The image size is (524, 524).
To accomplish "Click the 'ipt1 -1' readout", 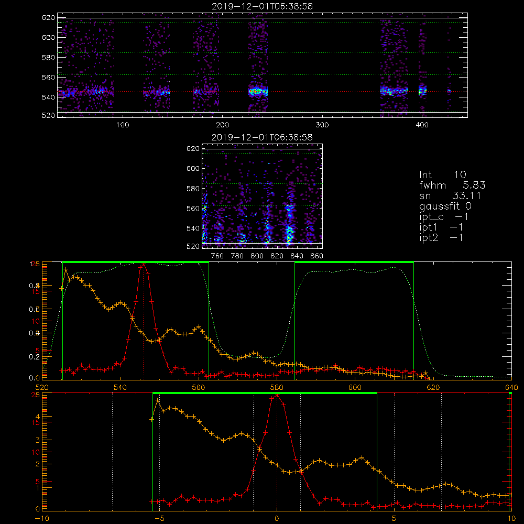I will [441, 227].
